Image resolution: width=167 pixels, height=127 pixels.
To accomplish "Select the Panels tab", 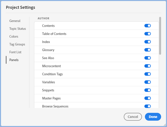I will [x=14, y=60].
